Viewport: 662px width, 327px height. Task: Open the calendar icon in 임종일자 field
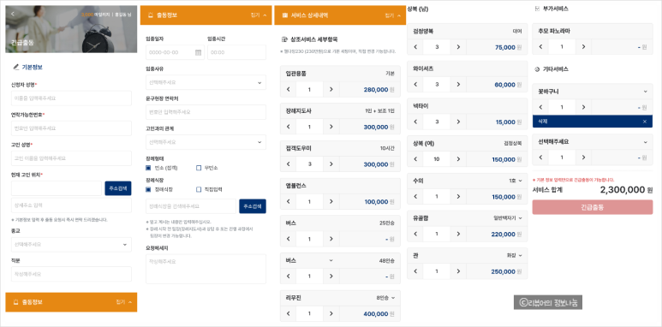pos(198,53)
